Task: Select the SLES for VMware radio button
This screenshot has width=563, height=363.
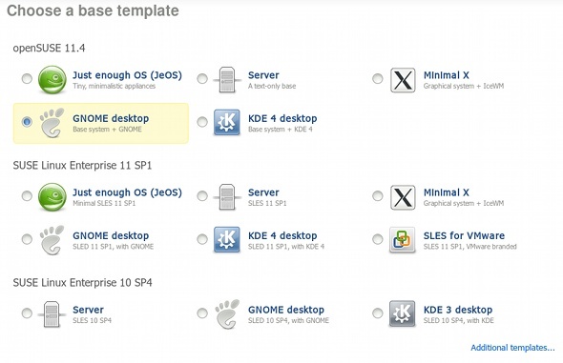Action: click(377, 239)
